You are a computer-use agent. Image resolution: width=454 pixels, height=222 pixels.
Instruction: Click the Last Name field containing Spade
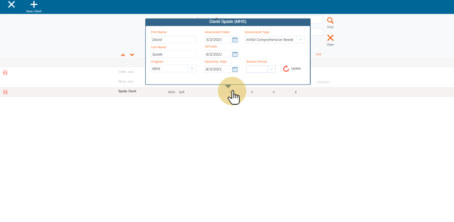173,54
